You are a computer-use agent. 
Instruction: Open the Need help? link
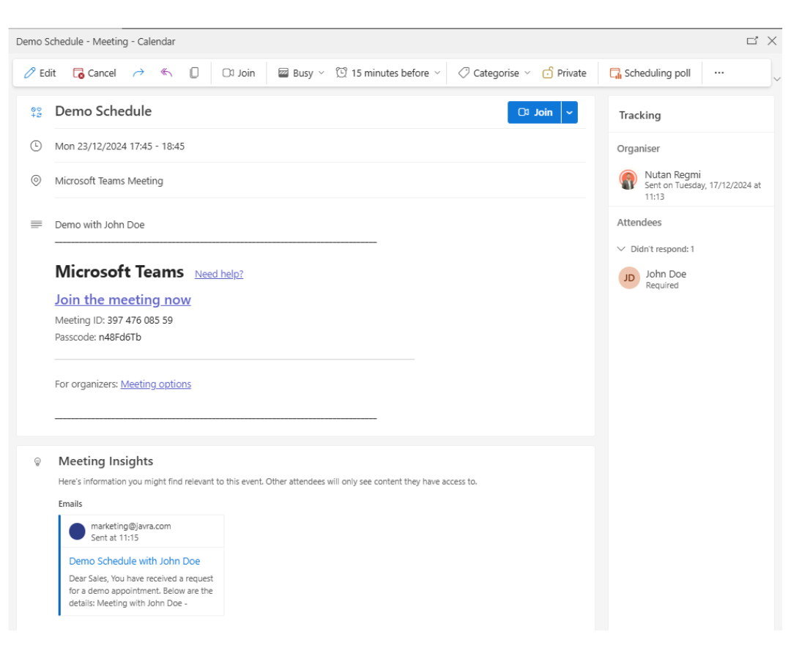click(x=219, y=274)
